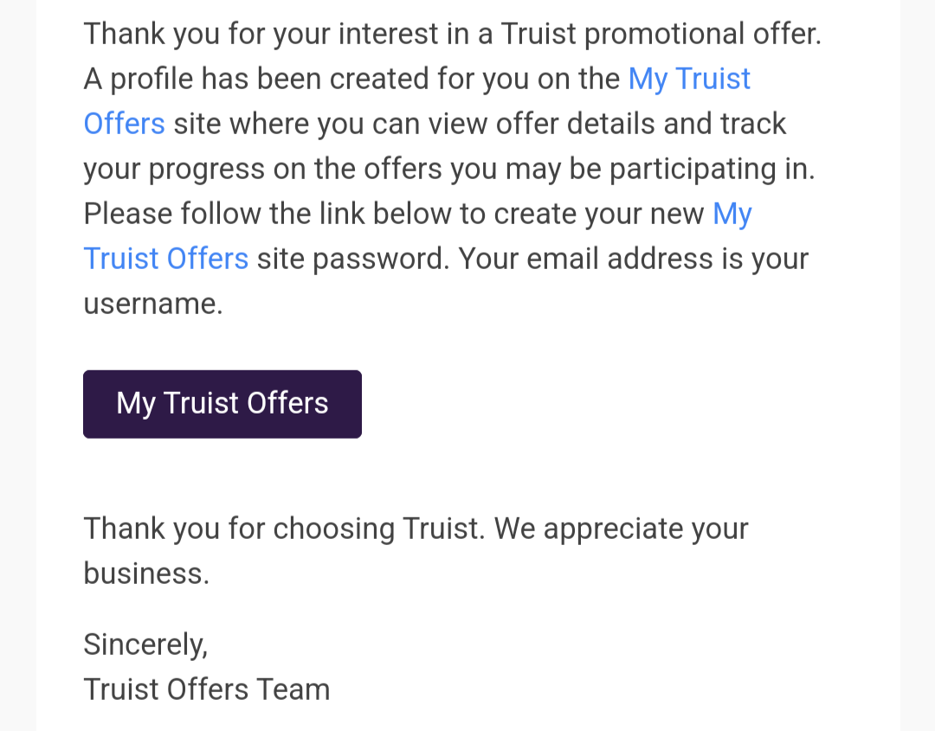Click the 'Thank you for your interest' sentence

point(453,34)
